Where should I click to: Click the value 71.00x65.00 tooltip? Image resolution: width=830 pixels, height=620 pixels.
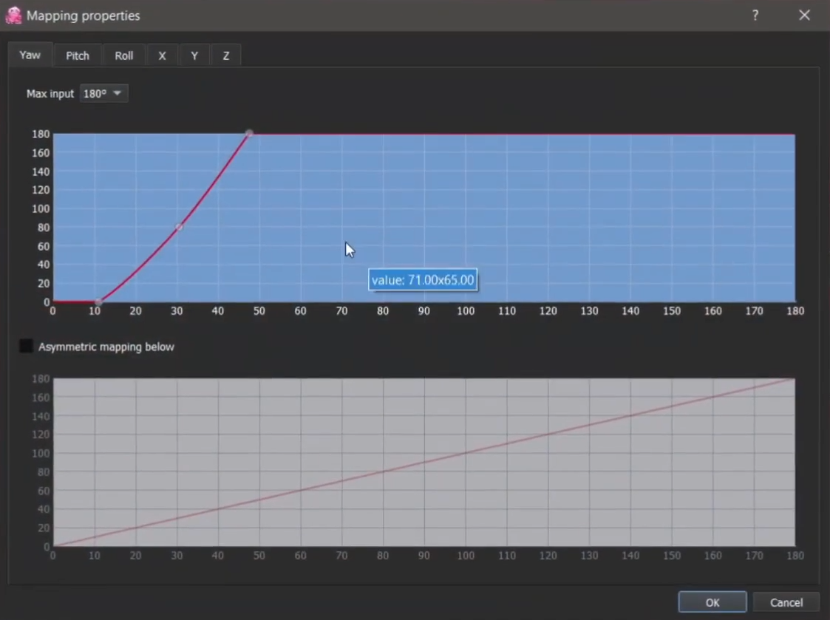(423, 279)
